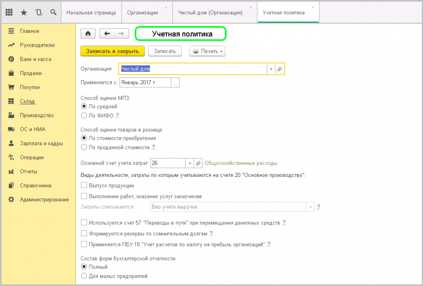
Task: Open the sections grid menu icon
Action: [x=9, y=12]
